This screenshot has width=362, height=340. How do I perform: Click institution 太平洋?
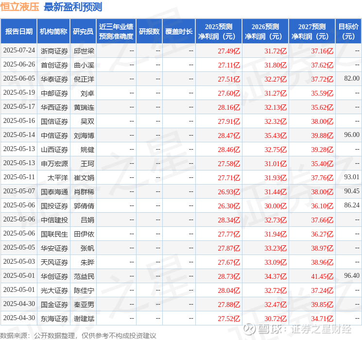[58, 178]
